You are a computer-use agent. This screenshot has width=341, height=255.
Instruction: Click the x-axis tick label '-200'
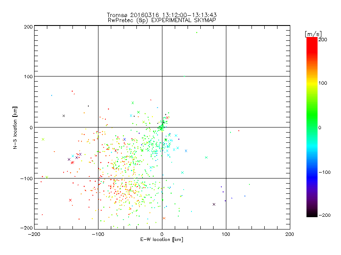pyautogui.click(x=34, y=234)
